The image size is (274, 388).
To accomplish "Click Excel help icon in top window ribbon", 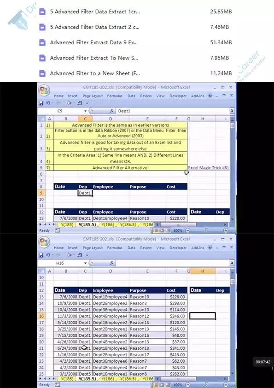I will (210, 95).
